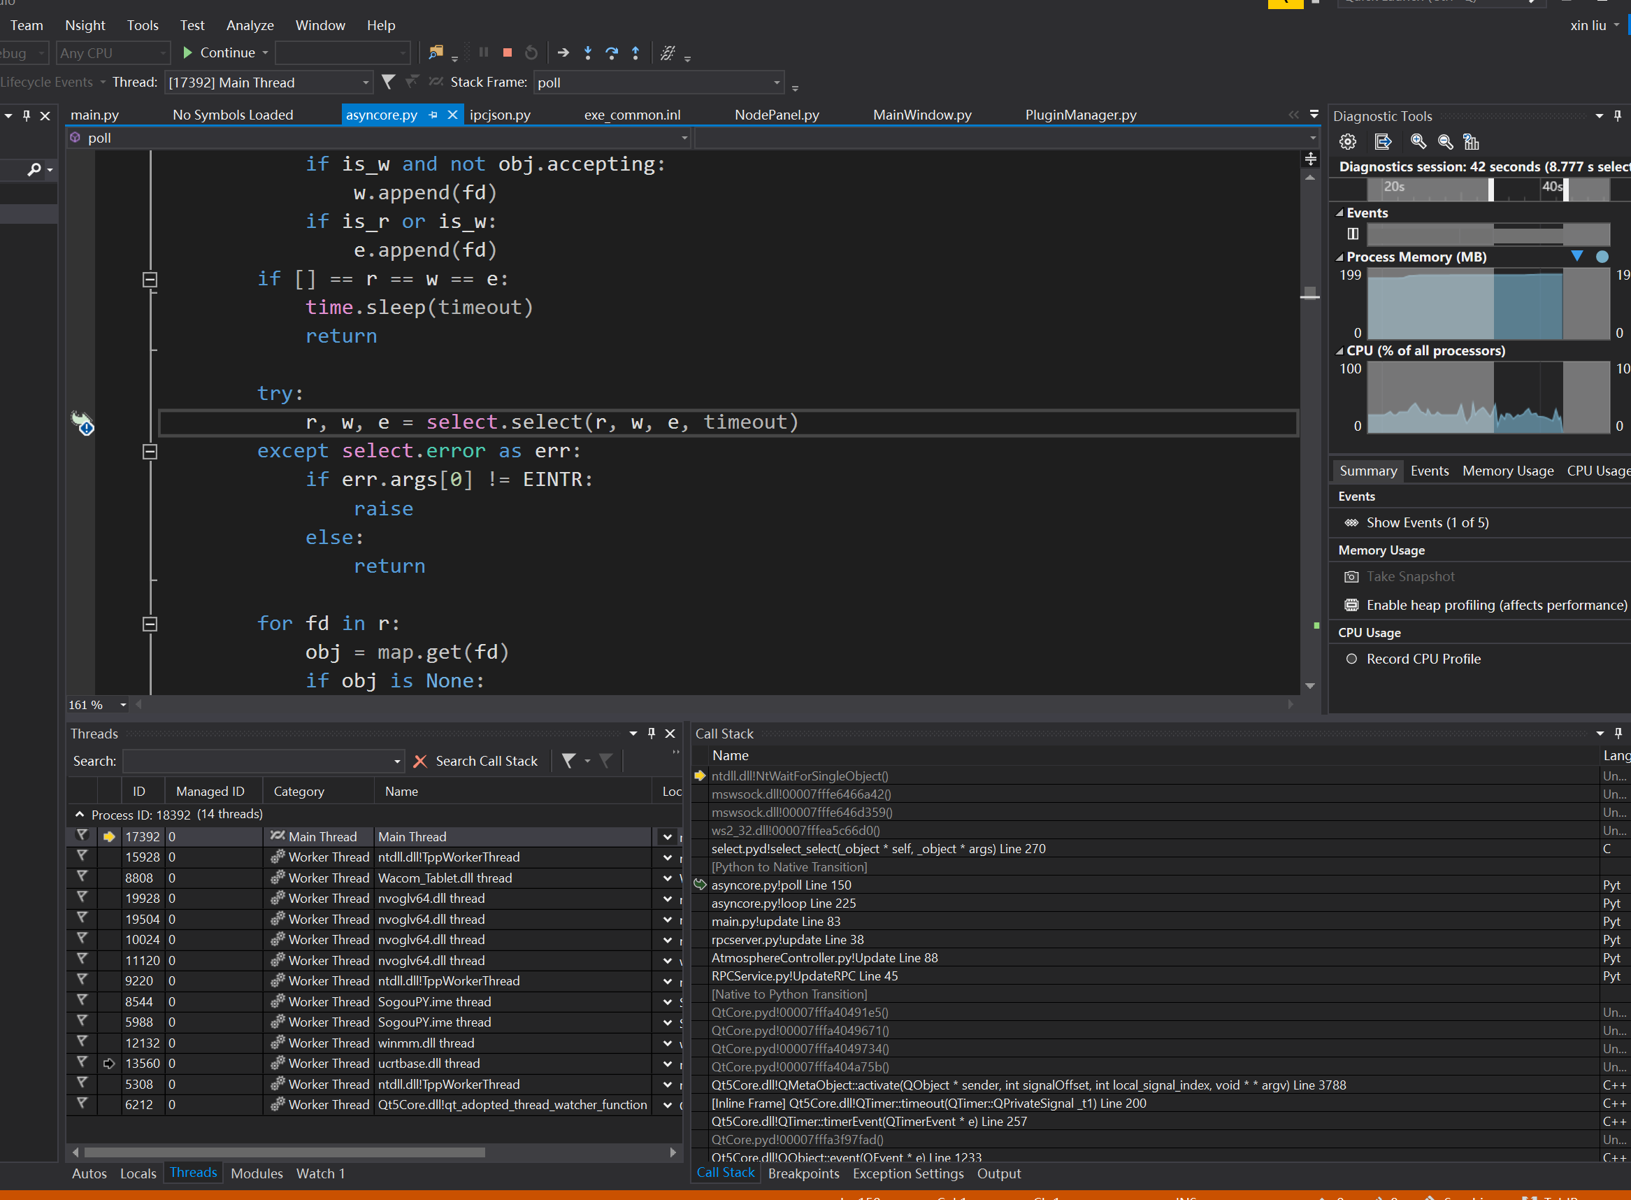Switch to the main.py tab
Viewport: 1631px width, 1200px height.
pos(94,115)
